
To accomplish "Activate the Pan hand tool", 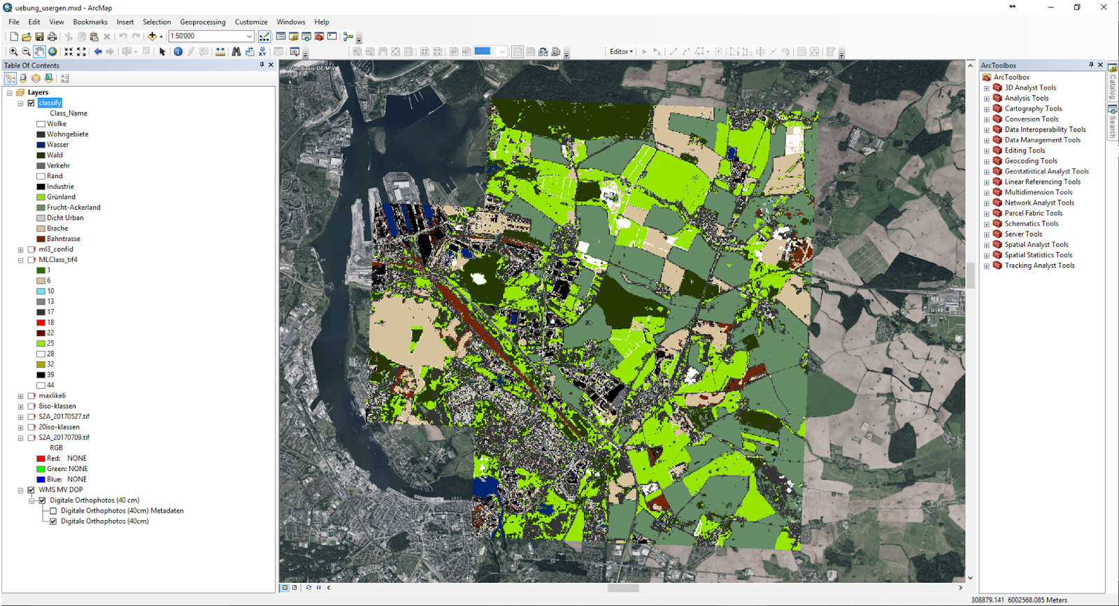I will click(x=39, y=52).
